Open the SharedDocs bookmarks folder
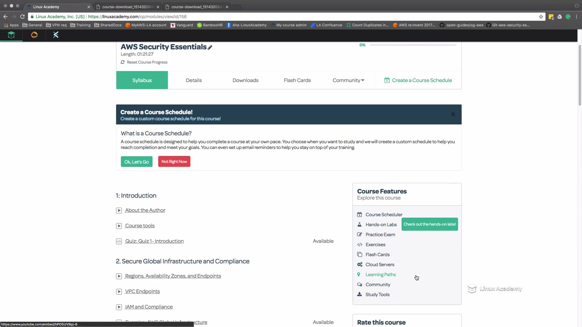The height and width of the screenshot is (327, 582). tap(108, 25)
